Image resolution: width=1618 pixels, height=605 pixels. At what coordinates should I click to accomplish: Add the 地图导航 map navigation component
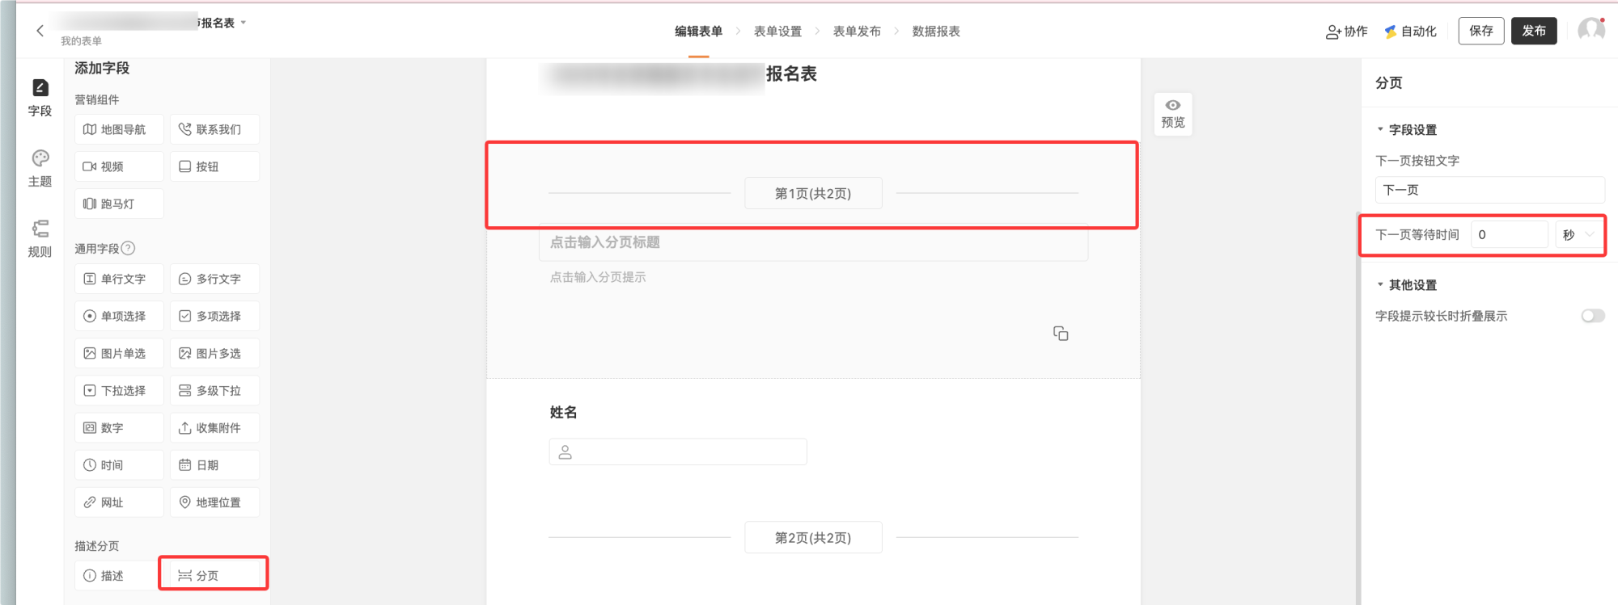click(120, 129)
